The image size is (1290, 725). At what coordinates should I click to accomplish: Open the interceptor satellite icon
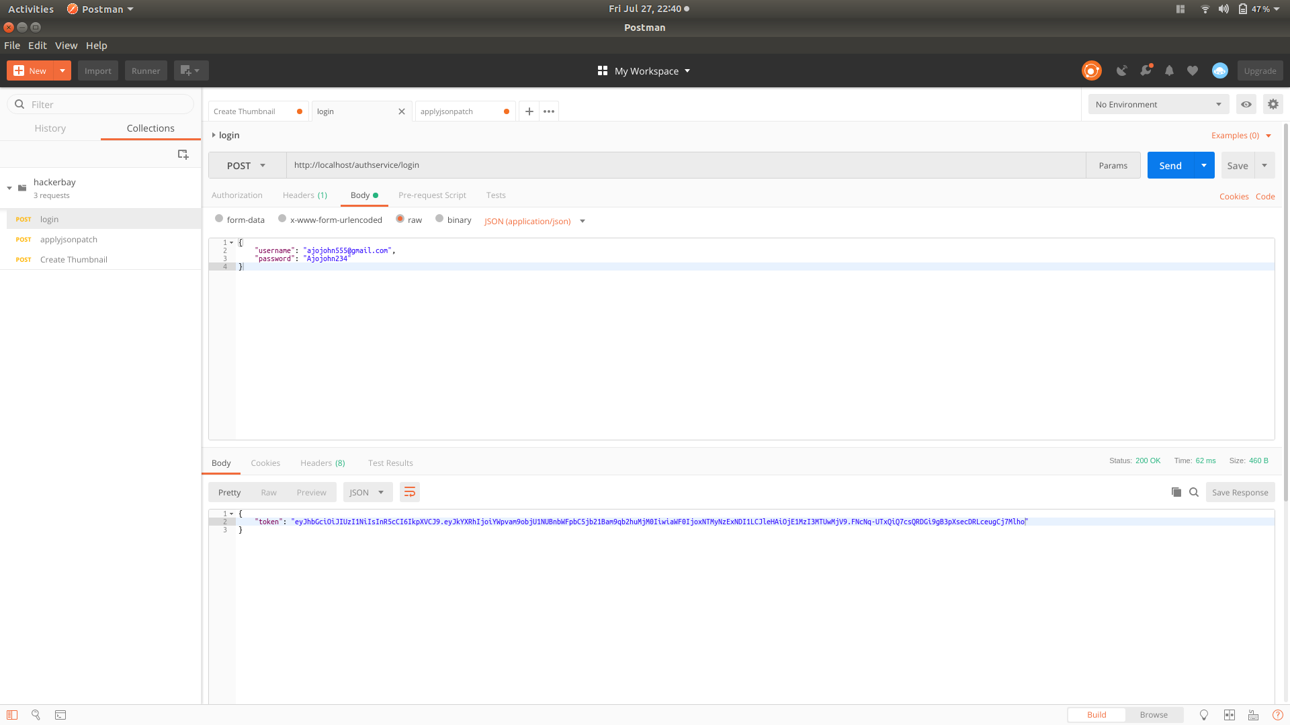1121,70
